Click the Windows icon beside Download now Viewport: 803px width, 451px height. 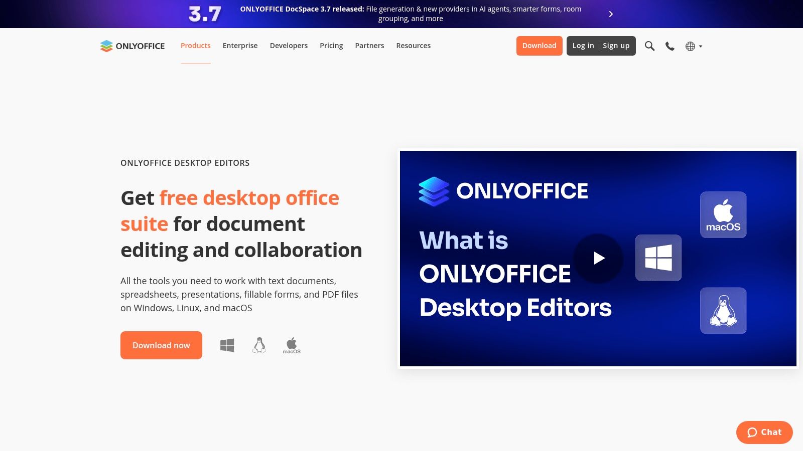tap(227, 345)
